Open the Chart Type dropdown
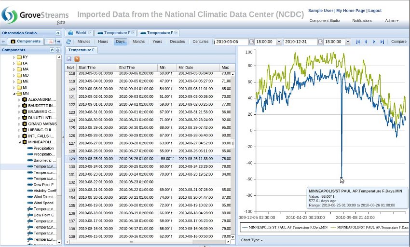The height and width of the screenshot is (247, 410). click(251, 240)
